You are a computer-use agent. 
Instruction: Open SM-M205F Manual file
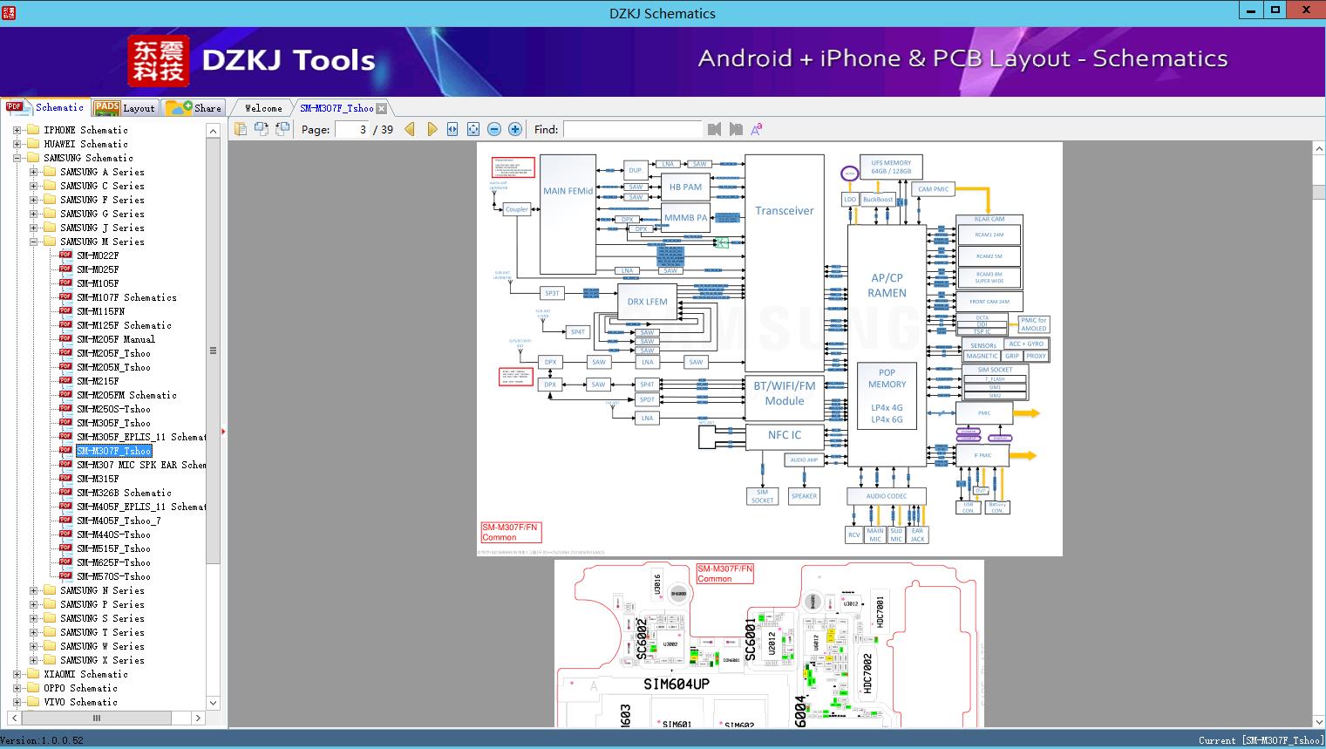pyautogui.click(x=116, y=339)
